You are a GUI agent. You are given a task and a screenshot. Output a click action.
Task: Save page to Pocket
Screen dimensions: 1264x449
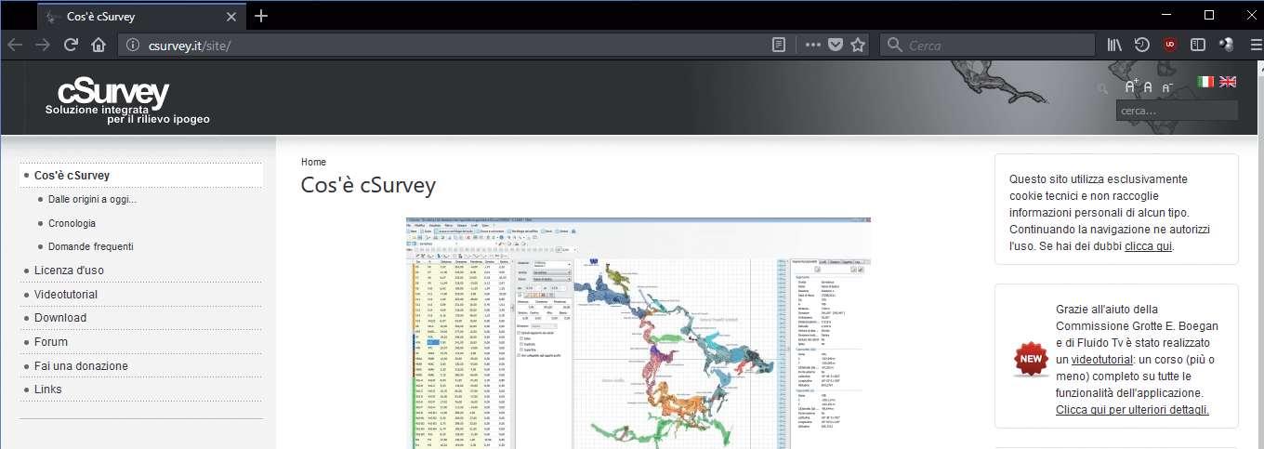click(836, 45)
